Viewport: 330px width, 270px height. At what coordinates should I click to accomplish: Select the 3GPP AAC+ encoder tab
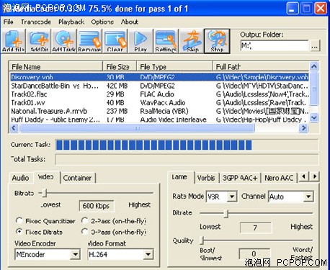coord(240,178)
